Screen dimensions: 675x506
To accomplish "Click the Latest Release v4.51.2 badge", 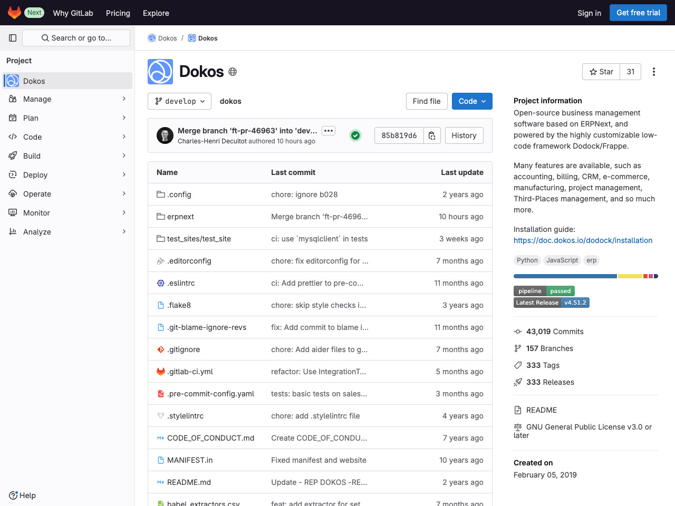I will pyautogui.click(x=552, y=303).
